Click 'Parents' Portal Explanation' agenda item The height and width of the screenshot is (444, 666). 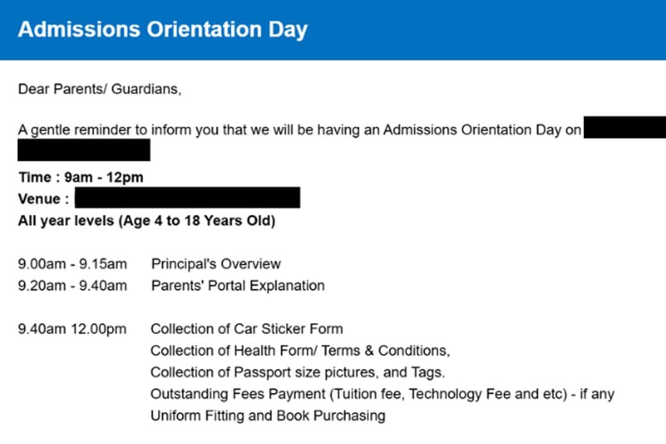[x=238, y=285]
